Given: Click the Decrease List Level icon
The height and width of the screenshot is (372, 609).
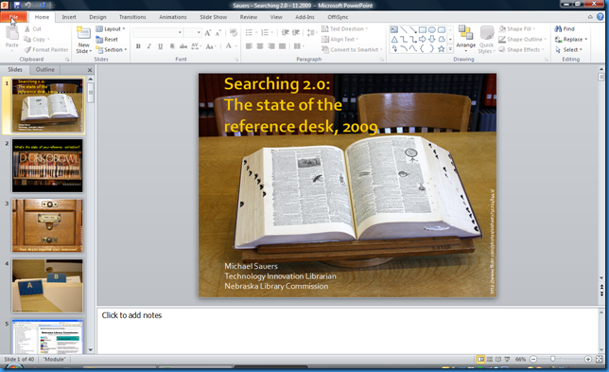Looking at the screenshot, I should pyautogui.click(x=285, y=32).
